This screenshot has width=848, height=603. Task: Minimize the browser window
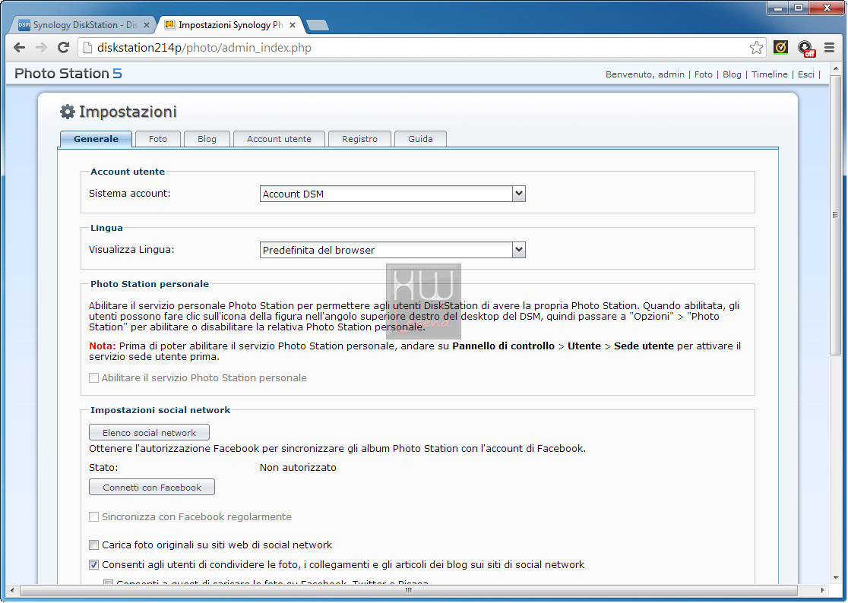[778, 8]
